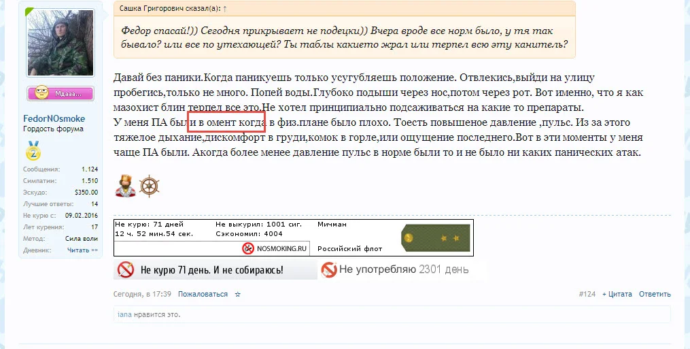Click the number 2 medal award icon
Image resolution: width=690 pixels, height=349 pixels.
tap(33, 150)
